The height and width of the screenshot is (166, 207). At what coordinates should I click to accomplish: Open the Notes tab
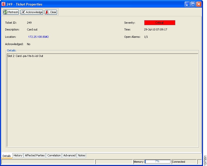82,155
